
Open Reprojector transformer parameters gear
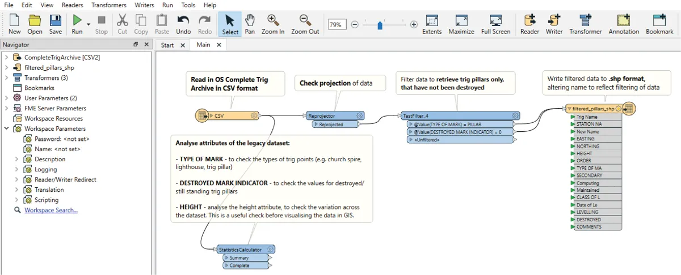pos(360,115)
